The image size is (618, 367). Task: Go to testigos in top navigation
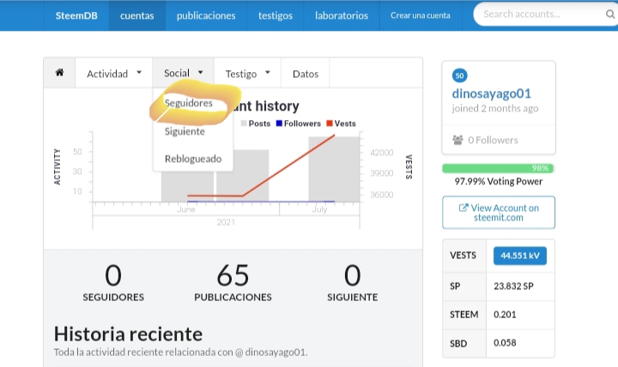point(276,15)
